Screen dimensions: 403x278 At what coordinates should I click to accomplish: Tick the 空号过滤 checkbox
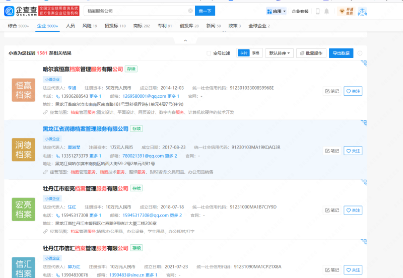click(x=209, y=53)
